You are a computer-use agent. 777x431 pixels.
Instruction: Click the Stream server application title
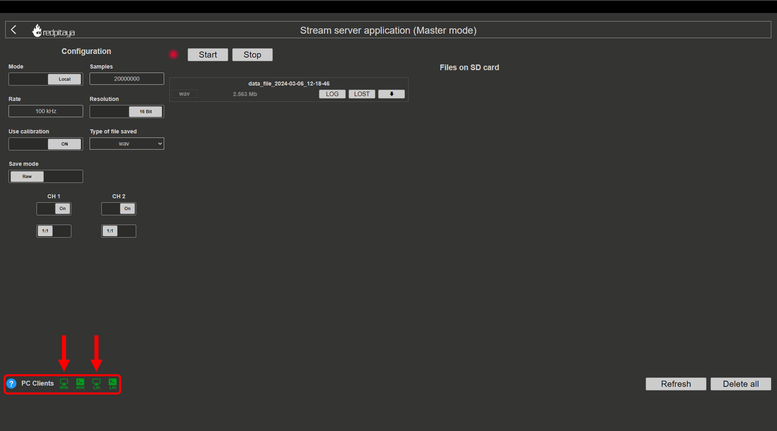388,30
